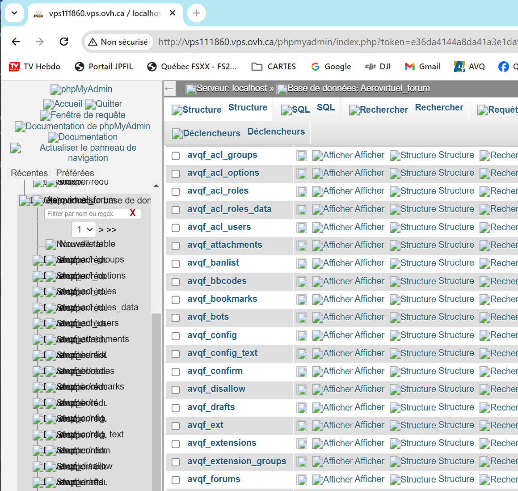Switch to the Récentes tables tab
This screenshot has width=518, height=491.
click(x=29, y=173)
